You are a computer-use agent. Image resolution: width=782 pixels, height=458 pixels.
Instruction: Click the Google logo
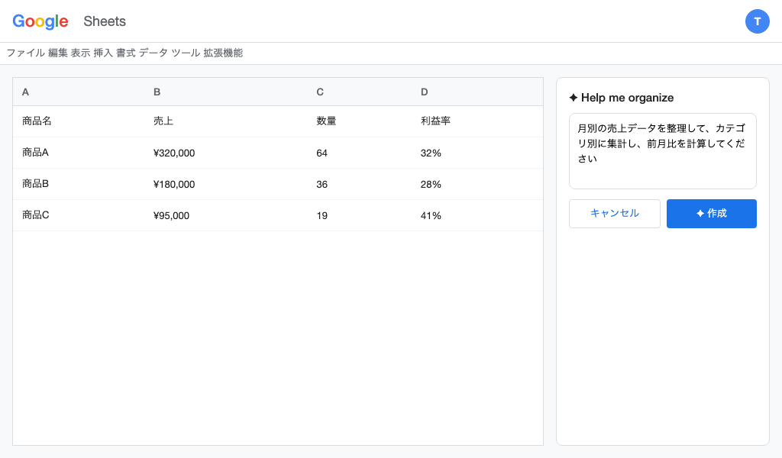point(40,21)
